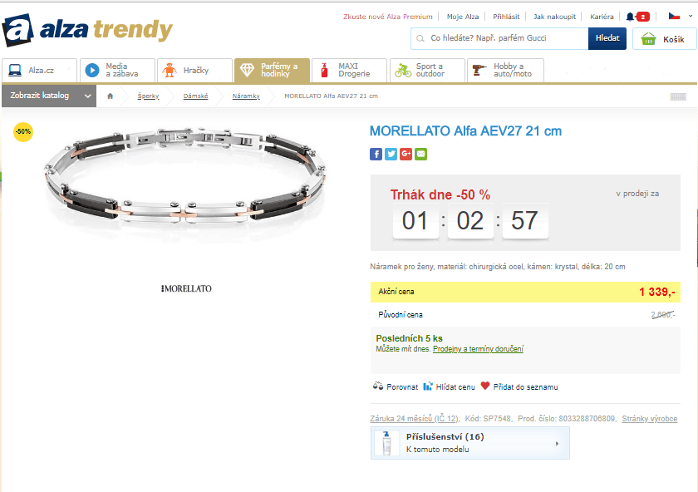Open the language flag dropdown
Viewport: 698px width, 492px height.
click(681, 16)
